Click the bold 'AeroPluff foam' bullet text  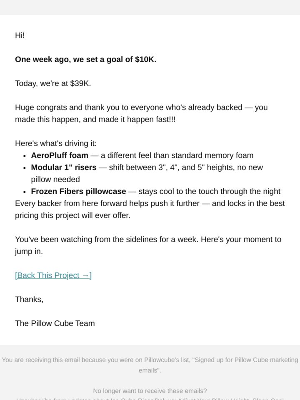[60, 155]
